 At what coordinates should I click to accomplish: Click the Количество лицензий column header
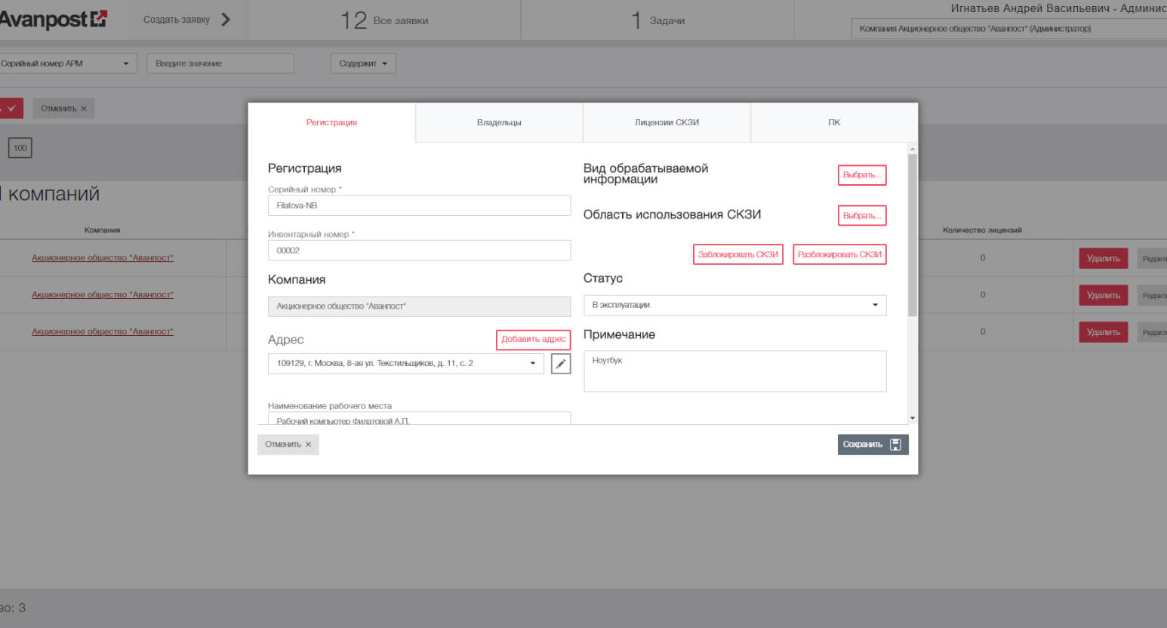point(982,230)
